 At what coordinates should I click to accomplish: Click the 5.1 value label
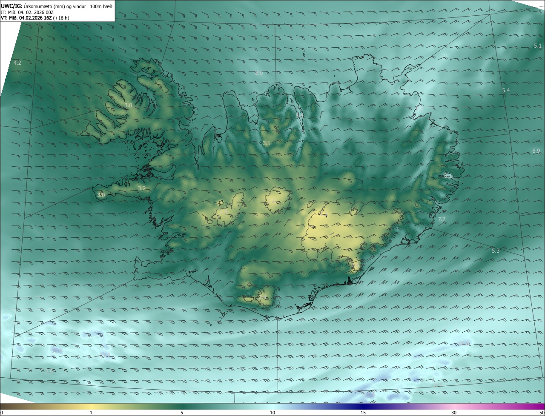coord(537,46)
